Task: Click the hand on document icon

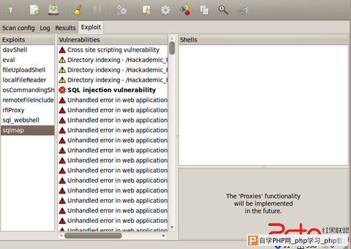Action: (x=147, y=10)
